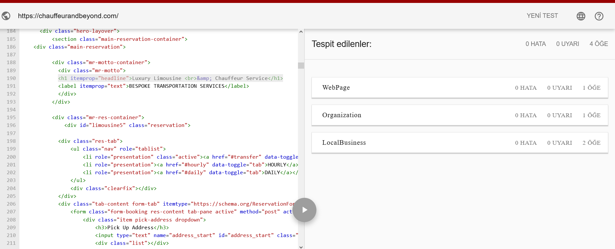615x249 pixels.
Task: Click the div class="clearfix" code line
Action: pyautogui.click(x=114, y=188)
